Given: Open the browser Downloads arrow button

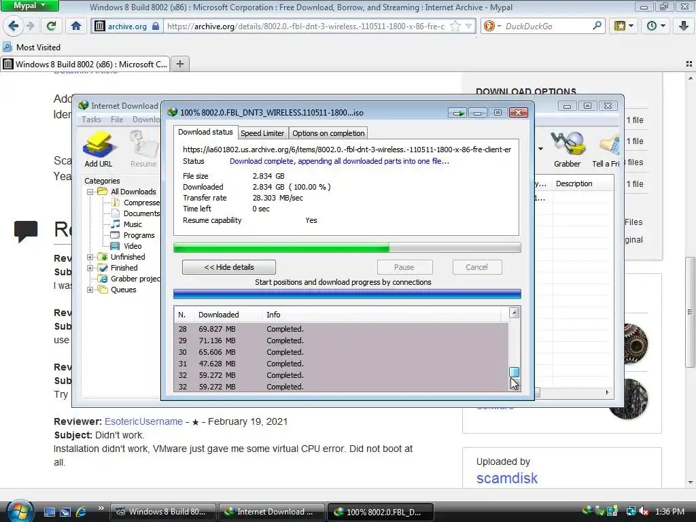Looking at the screenshot, I should pyautogui.click(x=684, y=27).
